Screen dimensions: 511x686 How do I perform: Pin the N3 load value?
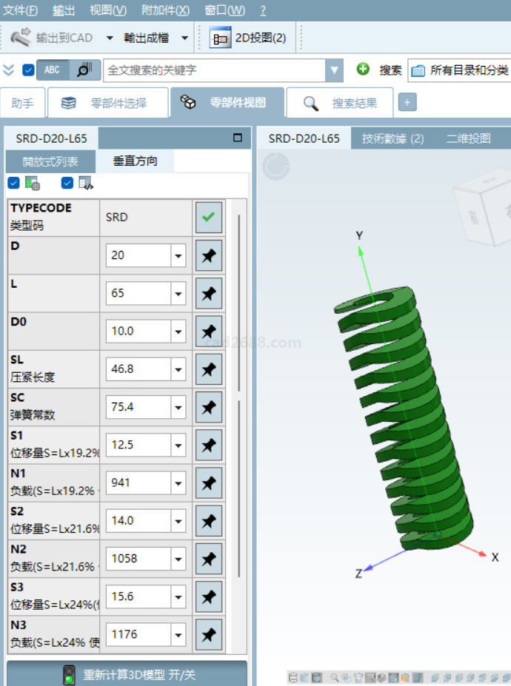(209, 634)
